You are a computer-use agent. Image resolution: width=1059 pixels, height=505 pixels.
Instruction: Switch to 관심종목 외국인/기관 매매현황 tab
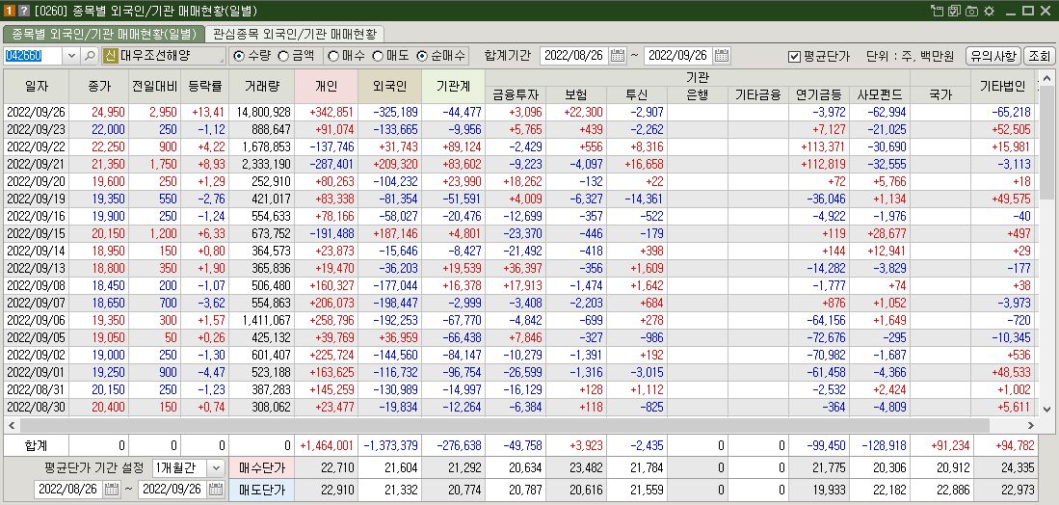pos(295,33)
